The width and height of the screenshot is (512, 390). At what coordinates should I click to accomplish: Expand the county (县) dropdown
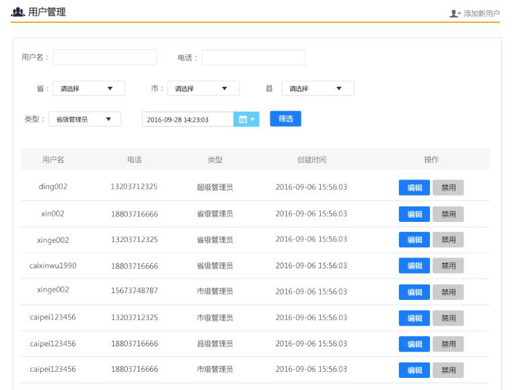[x=318, y=89]
